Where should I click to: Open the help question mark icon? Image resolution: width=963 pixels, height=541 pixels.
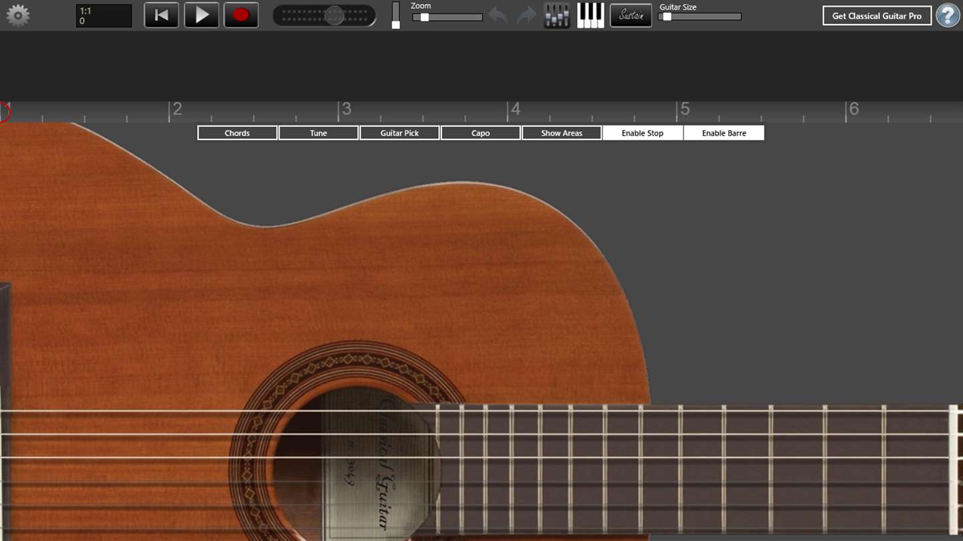[x=948, y=15]
